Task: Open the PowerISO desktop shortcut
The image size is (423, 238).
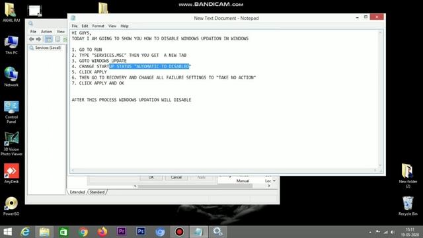Action: pos(11,206)
